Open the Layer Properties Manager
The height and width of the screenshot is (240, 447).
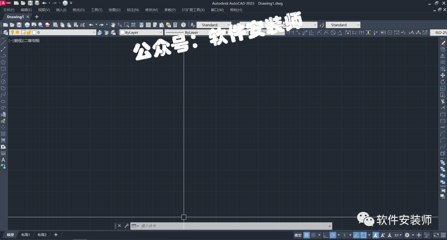(5, 32)
